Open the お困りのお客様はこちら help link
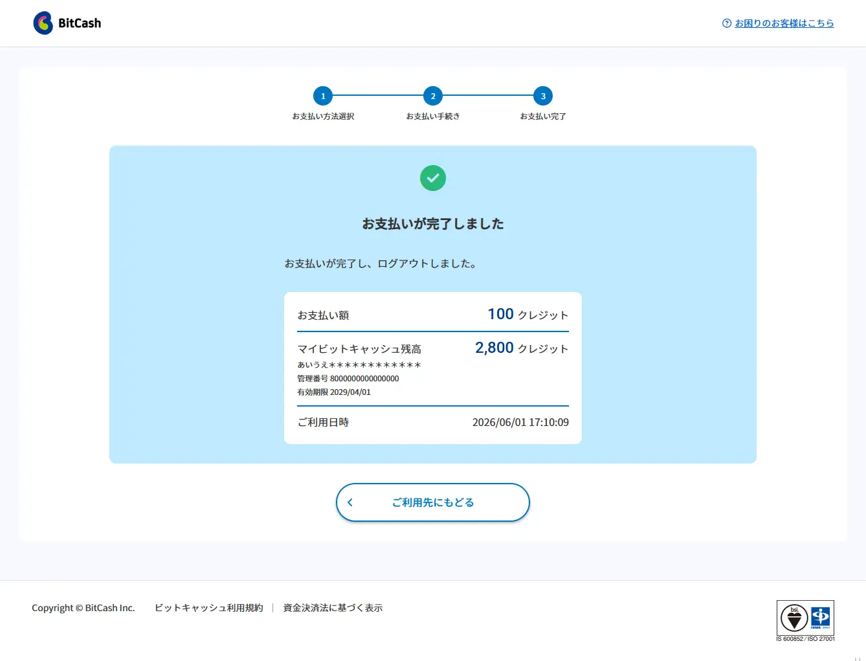 pyautogui.click(x=784, y=23)
